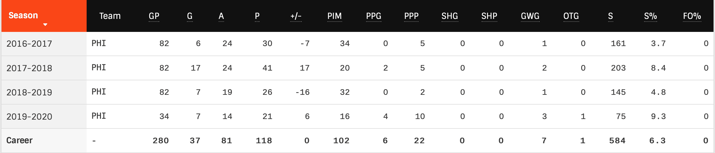Select the 2017-2018 season row
This screenshot has width=715, height=153.
coord(29,68)
